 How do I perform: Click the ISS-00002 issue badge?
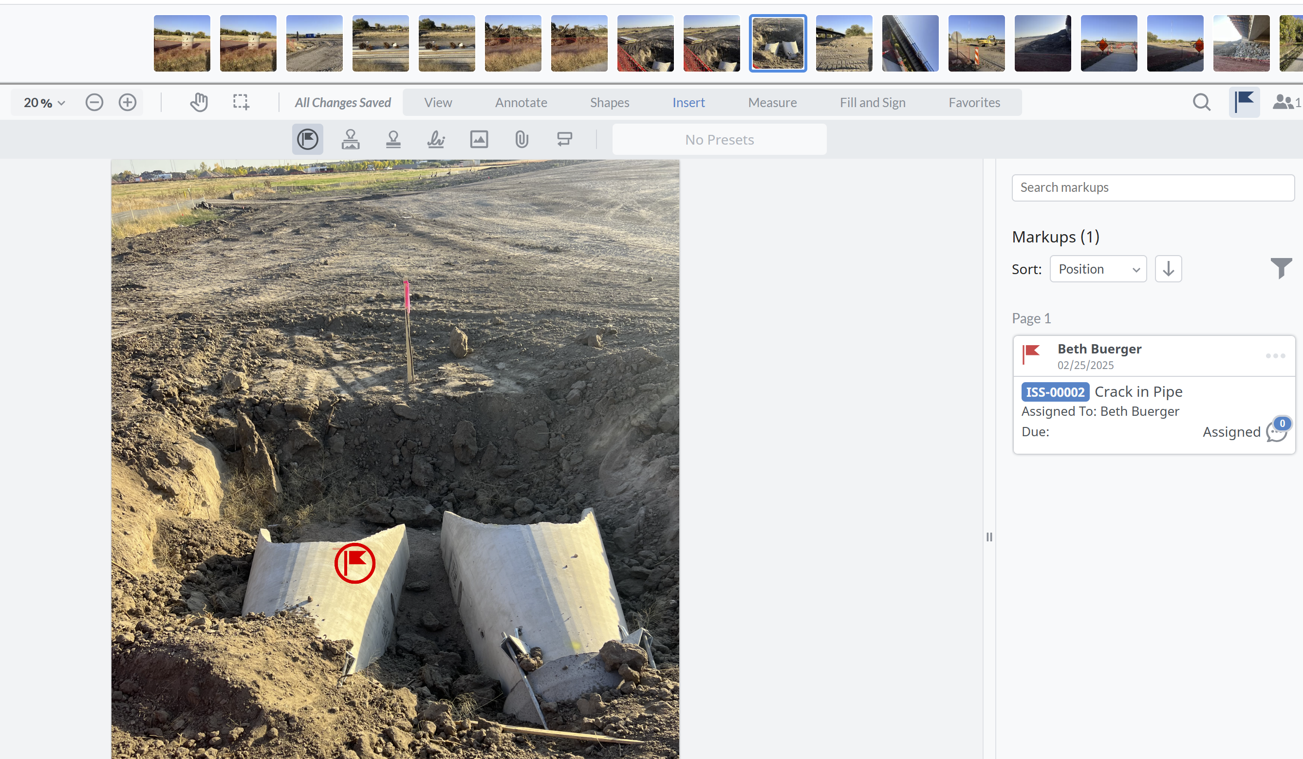[x=1055, y=392]
